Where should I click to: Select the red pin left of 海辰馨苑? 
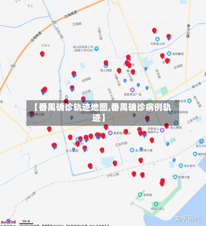tap(162, 56)
